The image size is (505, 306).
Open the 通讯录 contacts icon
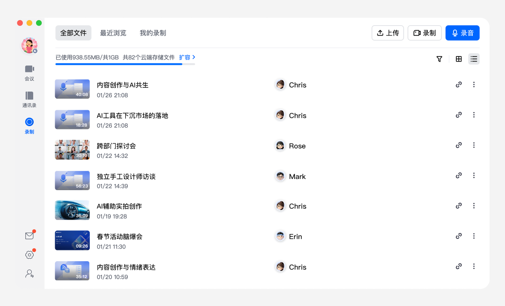coord(29,100)
